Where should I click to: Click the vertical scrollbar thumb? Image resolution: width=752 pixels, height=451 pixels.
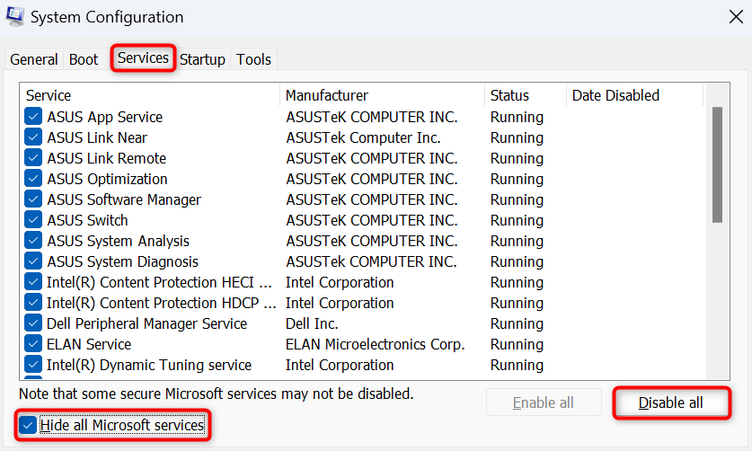pyautogui.click(x=717, y=164)
